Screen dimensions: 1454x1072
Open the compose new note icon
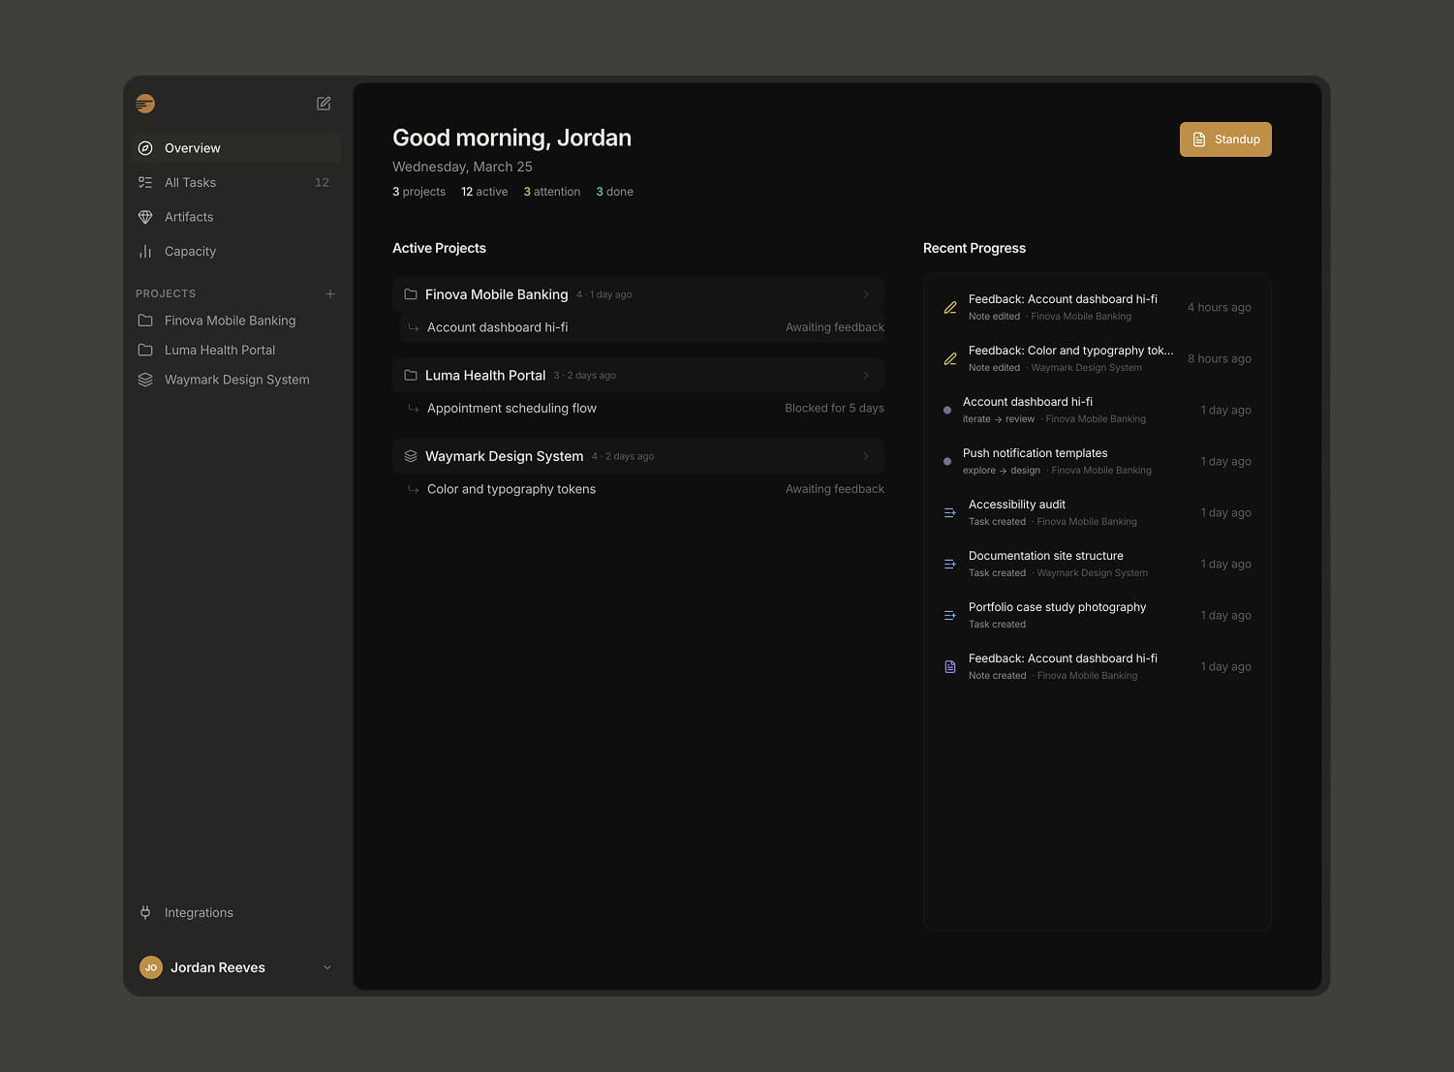point(324,104)
